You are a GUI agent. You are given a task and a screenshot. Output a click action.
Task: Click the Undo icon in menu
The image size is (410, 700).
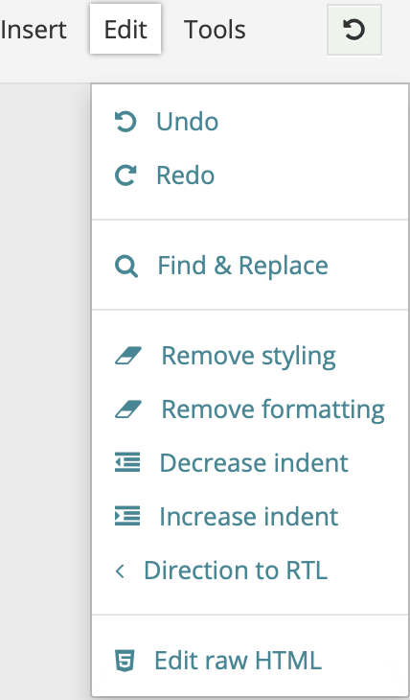tap(125, 122)
